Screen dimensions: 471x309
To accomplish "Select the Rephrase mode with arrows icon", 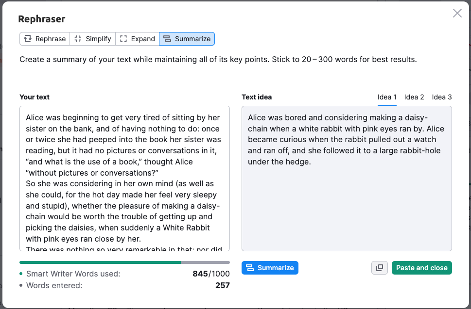I will (x=45, y=39).
